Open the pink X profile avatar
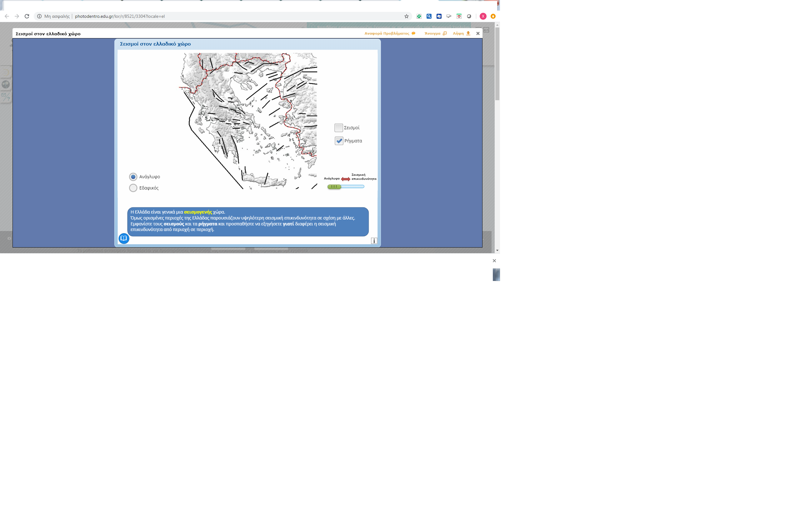795x512 pixels. coord(483,16)
